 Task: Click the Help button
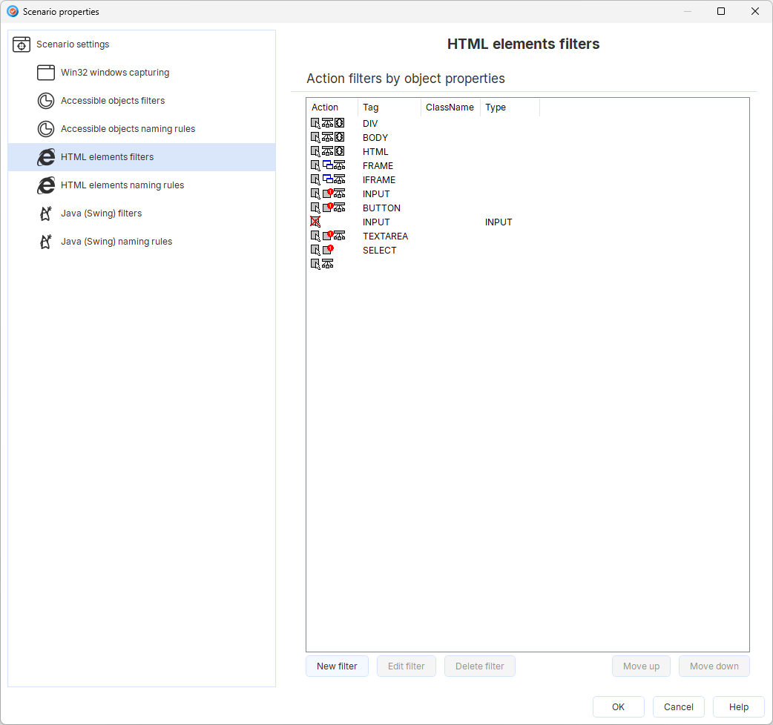(x=738, y=707)
